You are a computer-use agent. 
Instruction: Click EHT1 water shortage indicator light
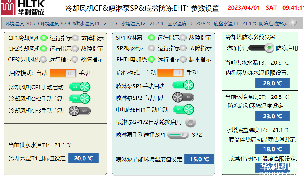pos(183,59)
